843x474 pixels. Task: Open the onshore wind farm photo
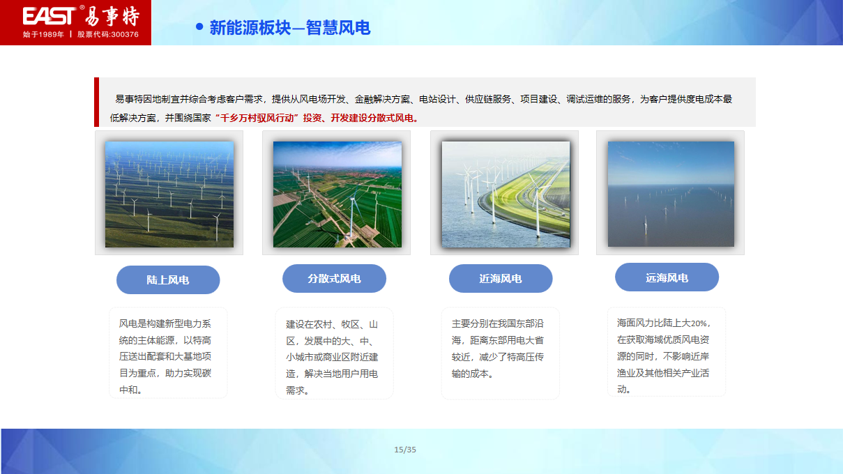pyautogui.click(x=169, y=194)
